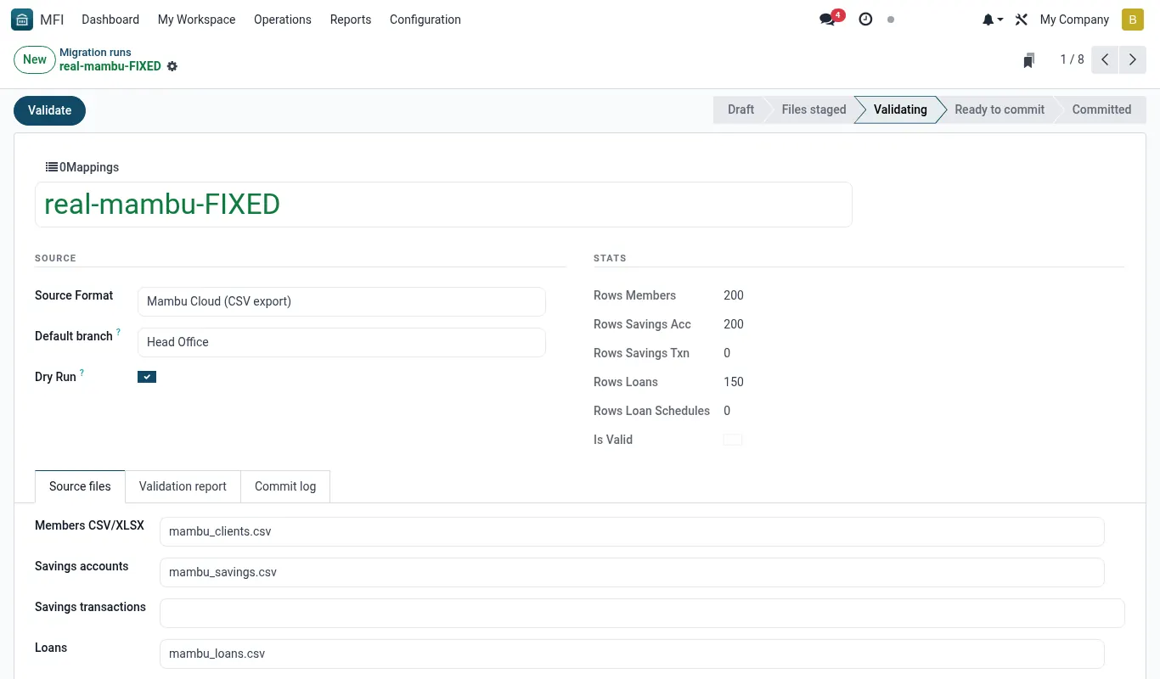Open the chat messages icon
Screen dimensions: 1160x679
tap(827, 20)
